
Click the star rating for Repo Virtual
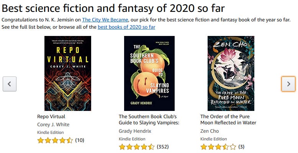tap(55, 140)
